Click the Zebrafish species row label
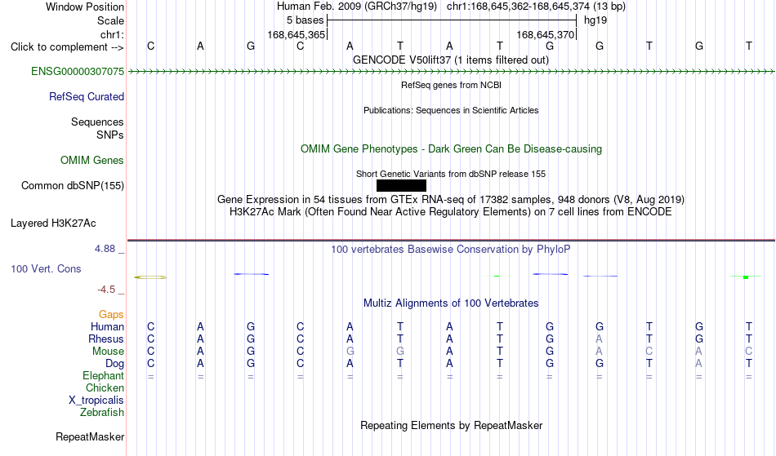 click(102, 413)
